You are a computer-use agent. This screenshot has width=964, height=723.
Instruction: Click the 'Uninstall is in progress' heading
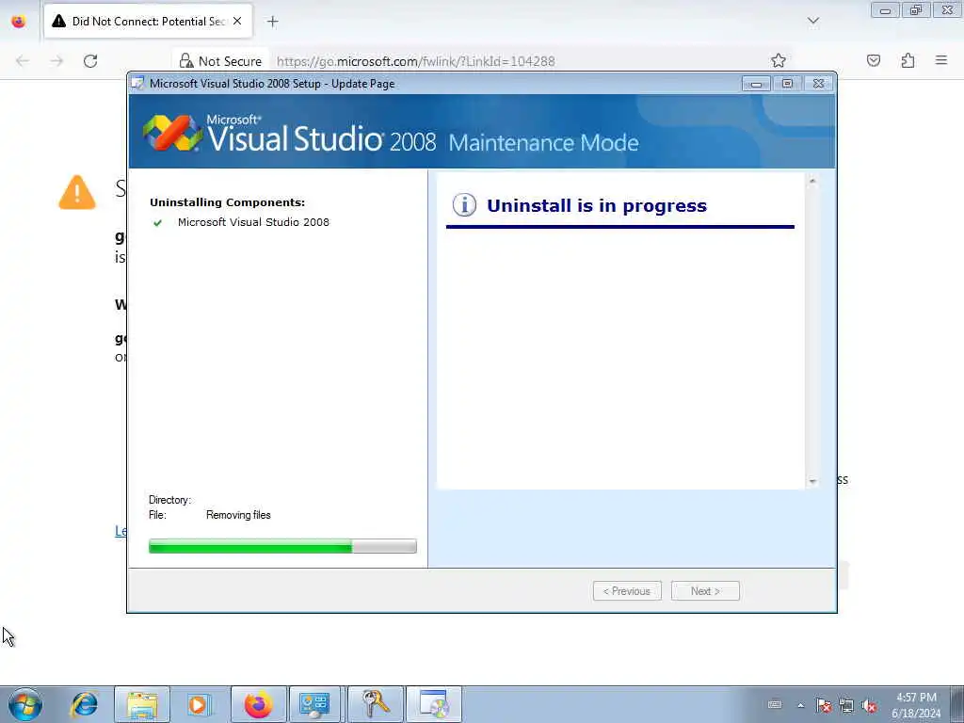click(596, 205)
